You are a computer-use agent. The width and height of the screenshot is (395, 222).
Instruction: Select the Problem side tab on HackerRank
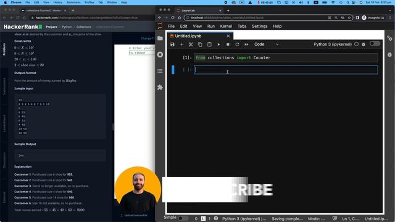click(4, 49)
